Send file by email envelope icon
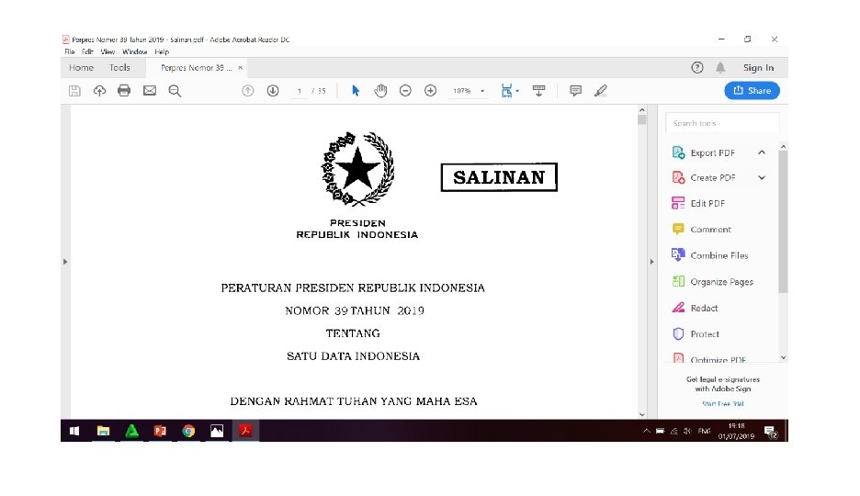 (x=150, y=90)
